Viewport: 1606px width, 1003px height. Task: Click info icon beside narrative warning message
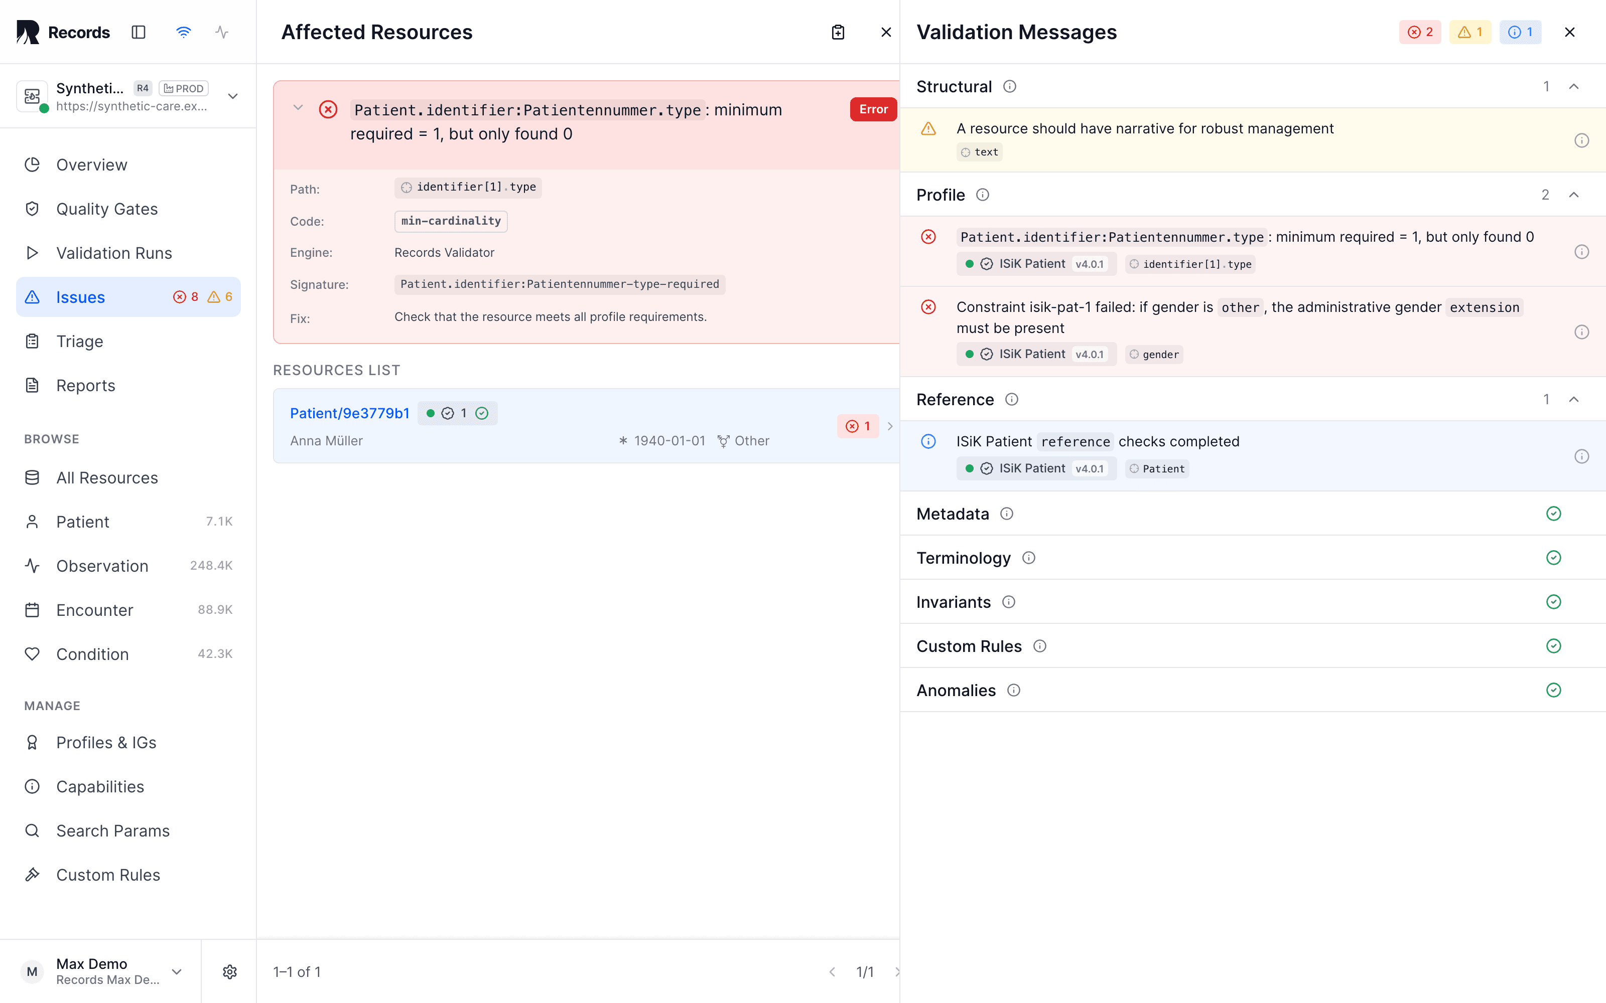pyautogui.click(x=1581, y=140)
